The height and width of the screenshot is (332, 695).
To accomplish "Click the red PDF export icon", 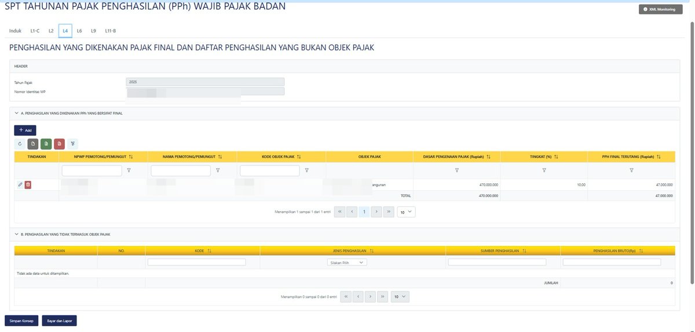I will point(59,143).
